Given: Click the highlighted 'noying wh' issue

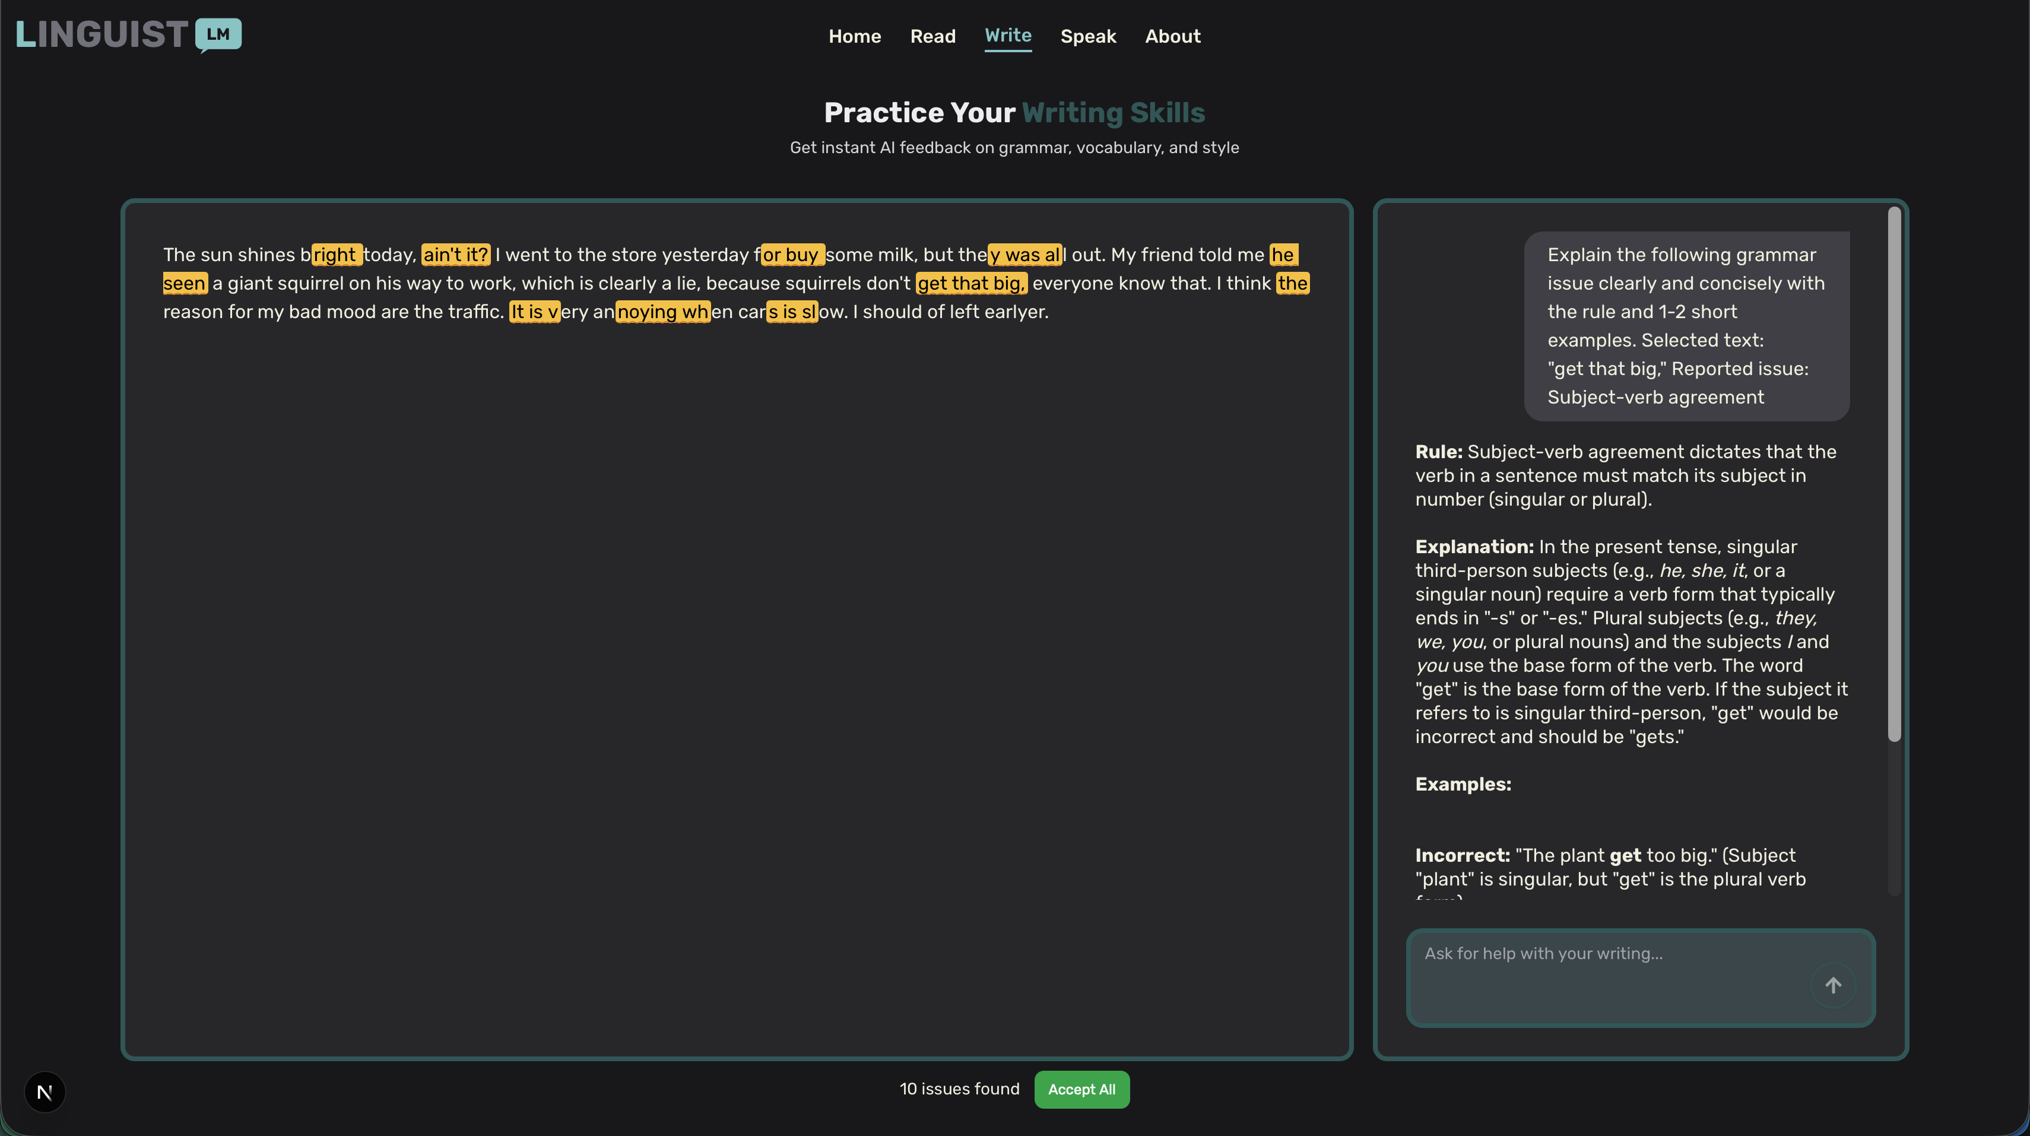Looking at the screenshot, I should click(662, 311).
